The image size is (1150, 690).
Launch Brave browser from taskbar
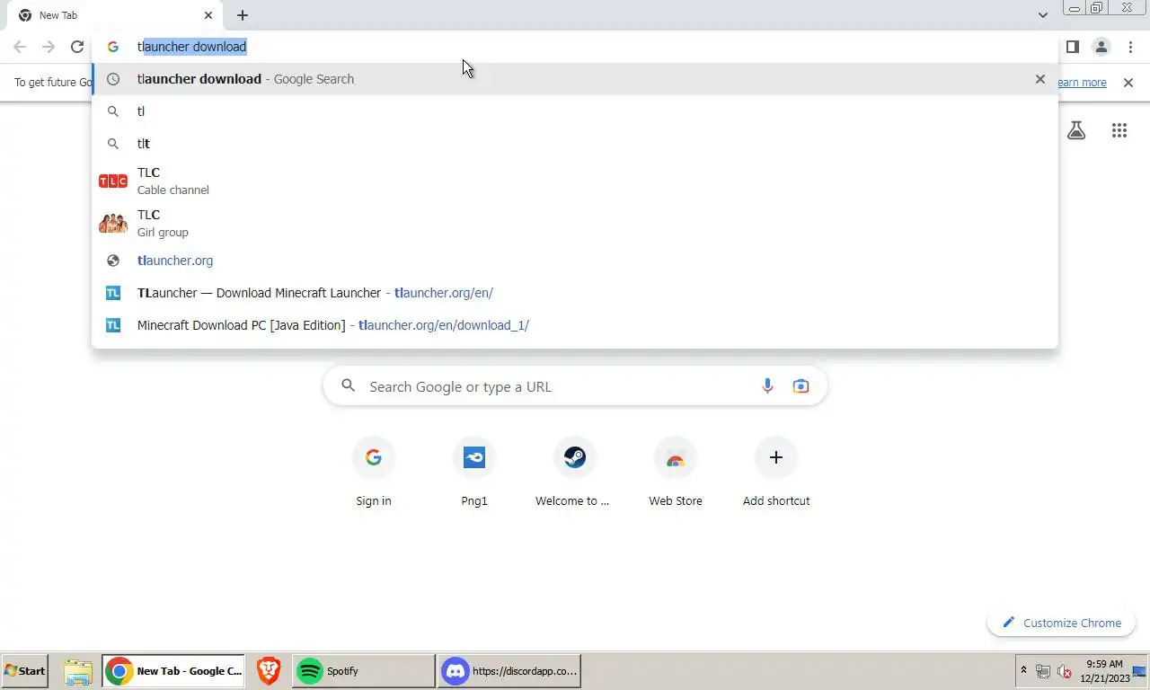point(269,671)
